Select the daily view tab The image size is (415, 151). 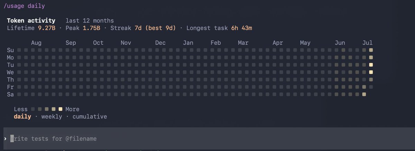pyautogui.click(x=22, y=117)
